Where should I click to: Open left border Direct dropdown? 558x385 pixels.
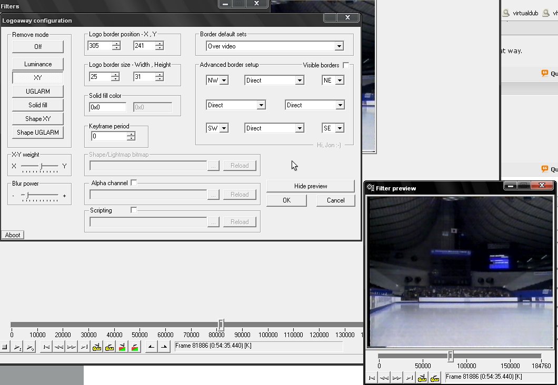(x=261, y=105)
